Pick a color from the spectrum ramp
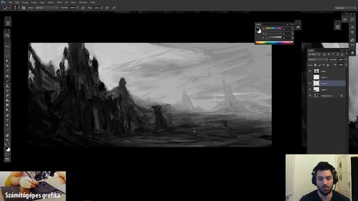 pos(274,42)
